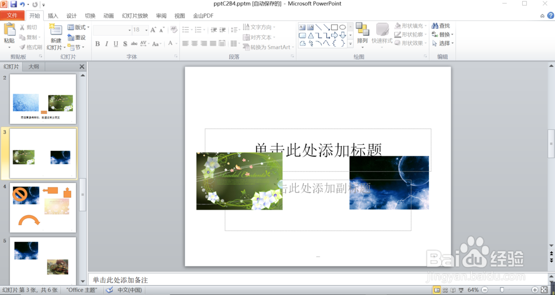The width and height of the screenshot is (555, 295).
Task: Switch to the Slide Show (幻灯片放映) tab
Action: click(135, 16)
